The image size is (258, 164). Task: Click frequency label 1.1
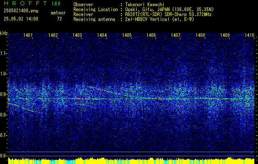click(4, 53)
